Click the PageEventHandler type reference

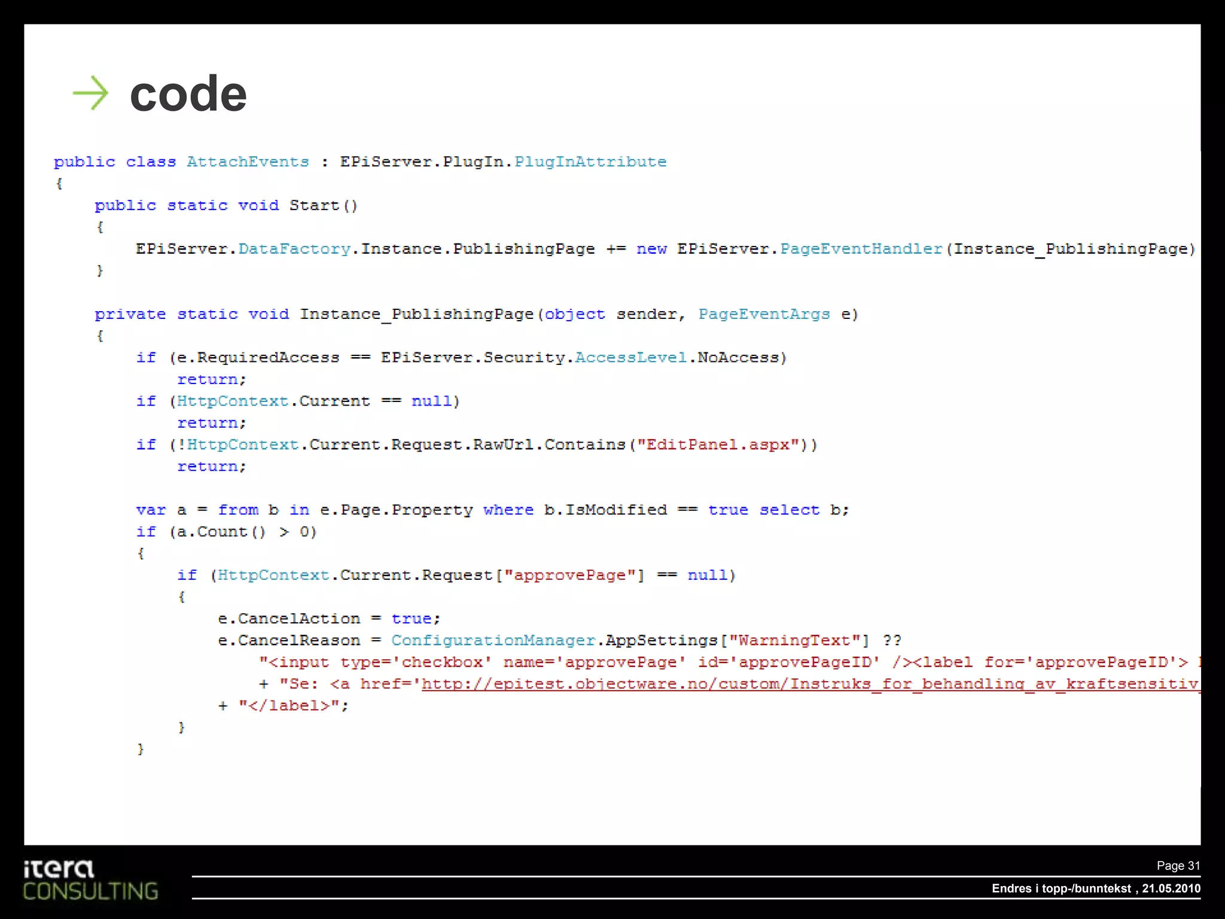[x=861, y=249]
